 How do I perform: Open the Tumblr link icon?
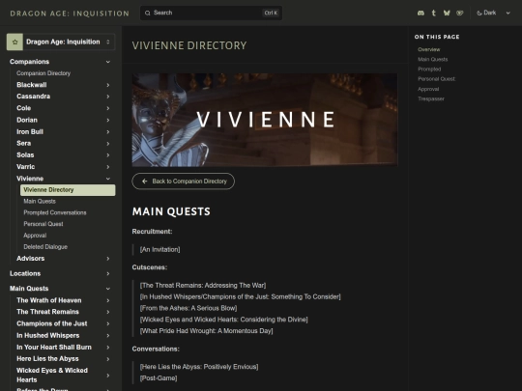(433, 13)
